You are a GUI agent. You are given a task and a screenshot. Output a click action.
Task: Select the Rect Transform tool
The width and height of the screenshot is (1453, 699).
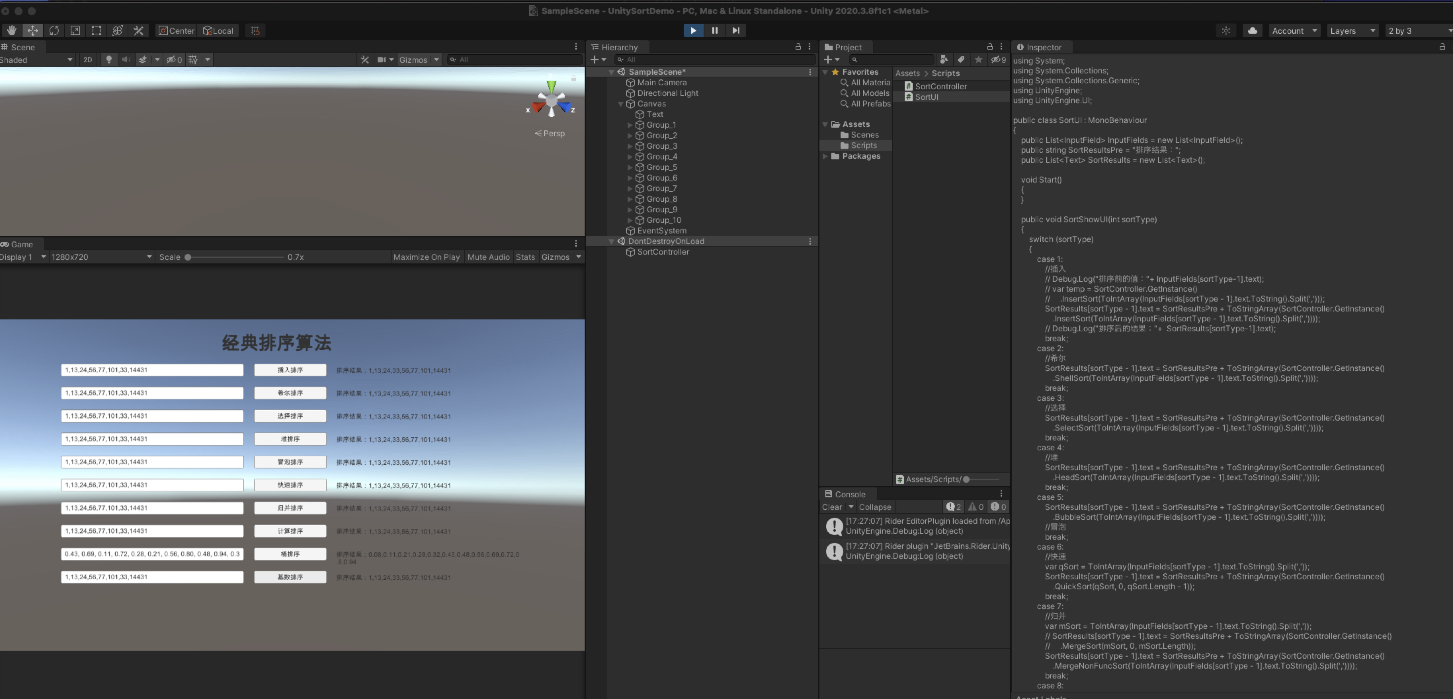point(97,30)
